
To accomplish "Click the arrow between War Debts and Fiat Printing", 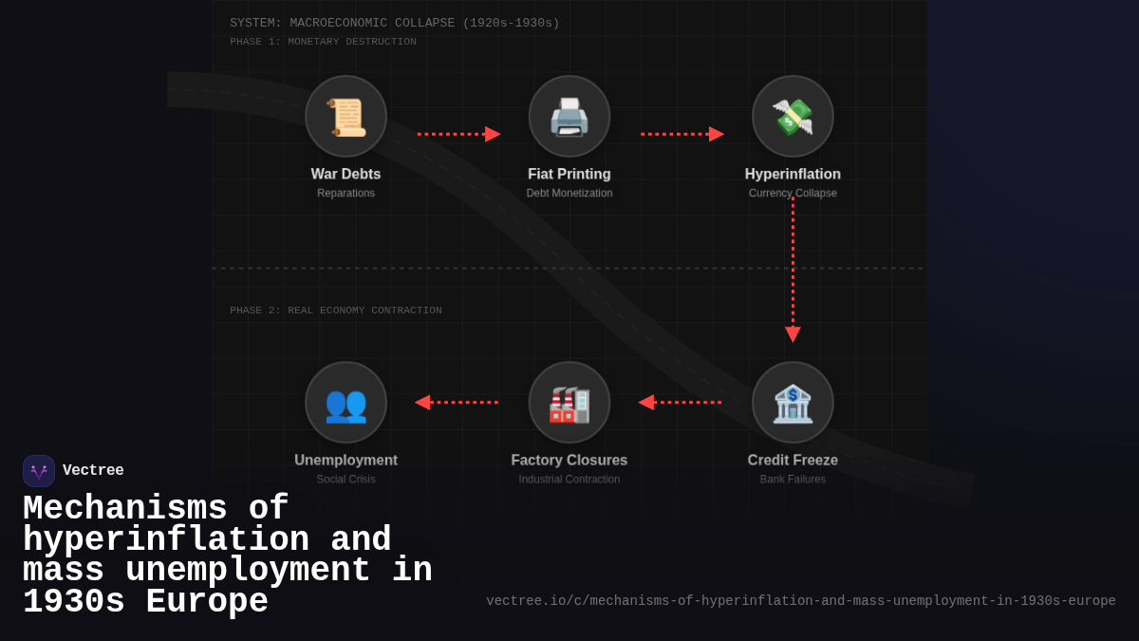I will coord(457,134).
